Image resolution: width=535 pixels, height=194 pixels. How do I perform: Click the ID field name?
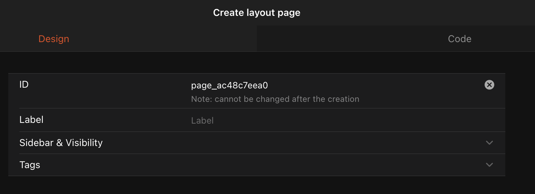pyautogui.click(x=24, y=84)
